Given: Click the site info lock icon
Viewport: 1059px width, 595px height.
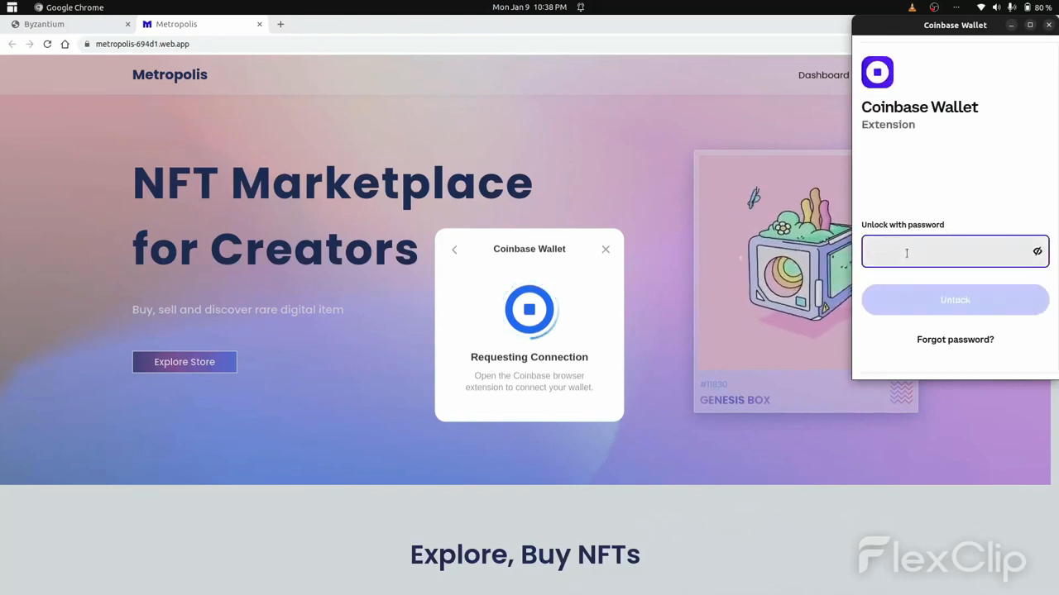Looking at the screenshot, I should coord(87,44).
